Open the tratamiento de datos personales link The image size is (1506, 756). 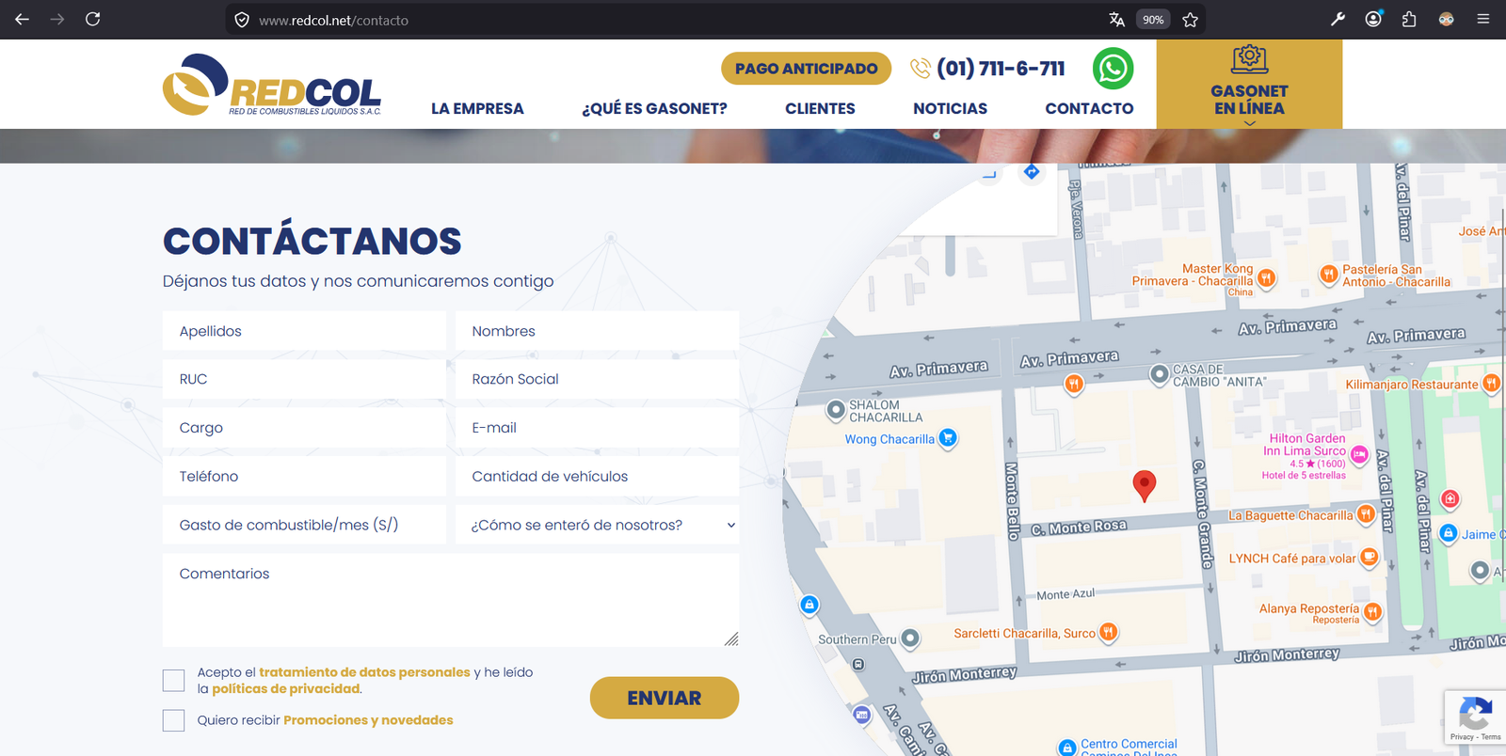(x=364, y=672)
